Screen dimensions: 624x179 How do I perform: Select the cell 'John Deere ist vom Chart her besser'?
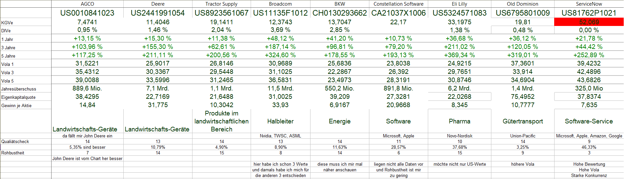tap(87, 158)
